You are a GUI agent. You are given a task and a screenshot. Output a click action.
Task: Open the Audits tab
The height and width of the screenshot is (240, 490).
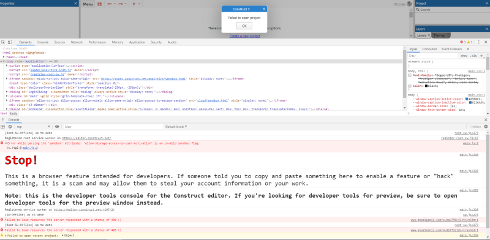[x=172, y=42]
